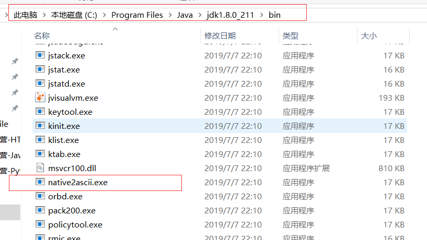427x240 pixels.
Task: Click the pin icon beside the jstat.exe row
Action: point(15,77)
